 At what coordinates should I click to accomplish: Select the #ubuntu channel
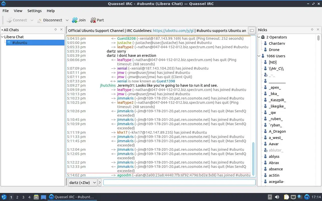[35, 43]
